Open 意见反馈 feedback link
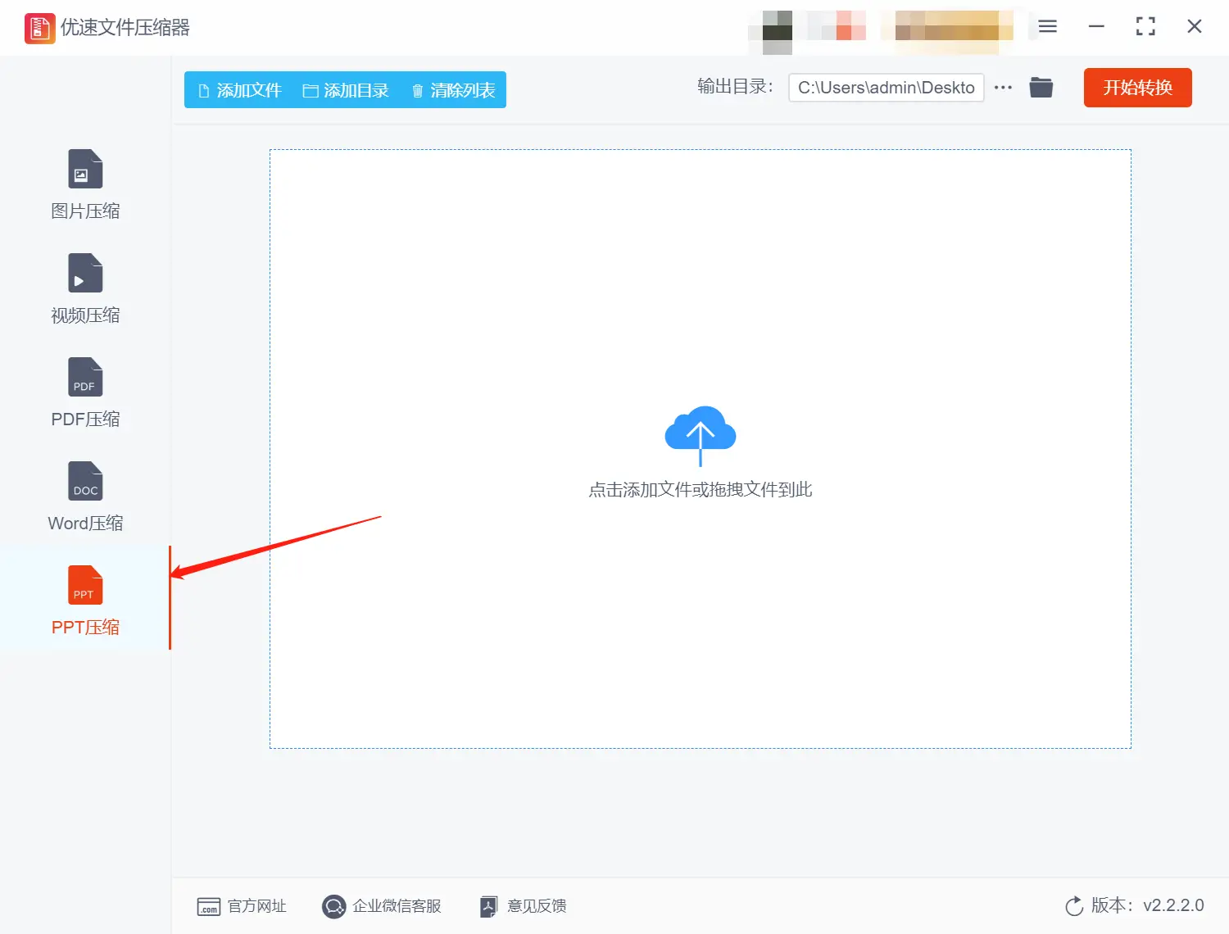This screenshot has height=934, width=1229. pos(522,906)
